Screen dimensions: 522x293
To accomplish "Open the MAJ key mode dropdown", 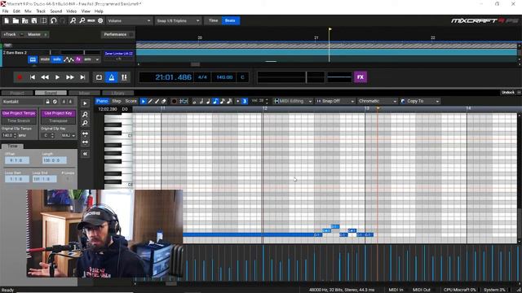I will (69, 136).
